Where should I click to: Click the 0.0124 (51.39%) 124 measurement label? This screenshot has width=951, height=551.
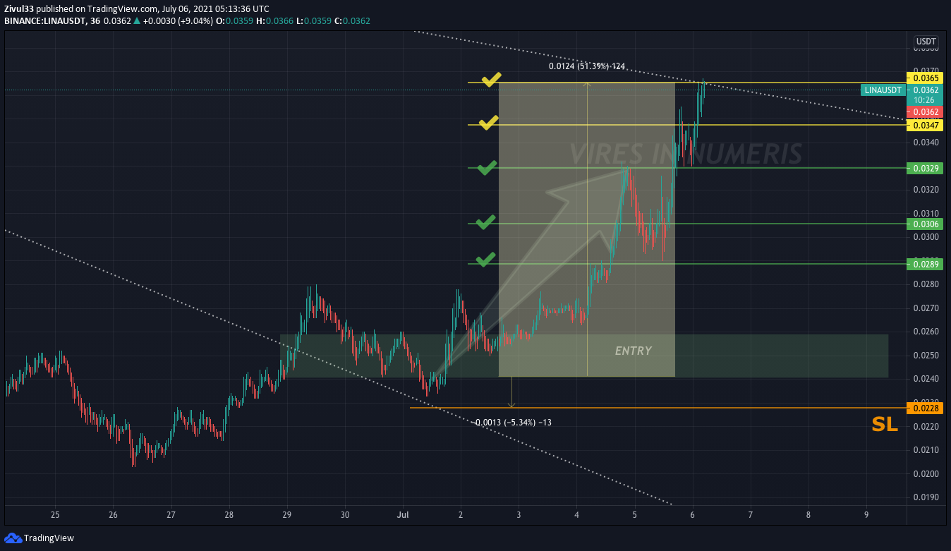pos(587,66)
